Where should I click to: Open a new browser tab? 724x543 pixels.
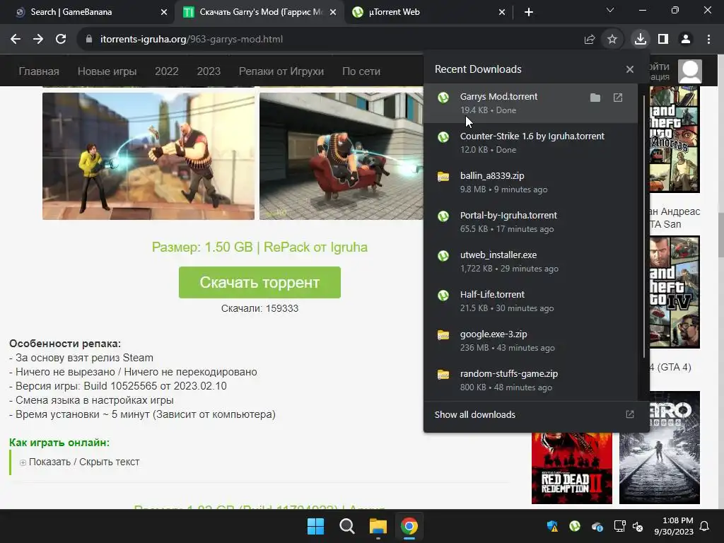[x=529, y=12]
